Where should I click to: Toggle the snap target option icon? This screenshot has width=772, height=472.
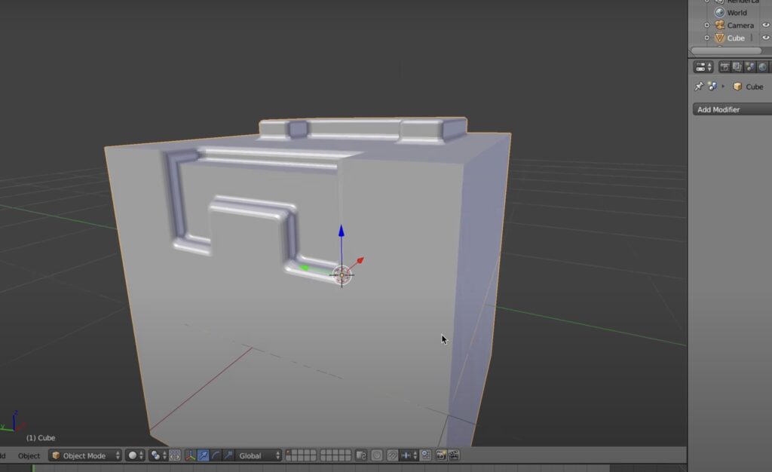click(426, 455)
